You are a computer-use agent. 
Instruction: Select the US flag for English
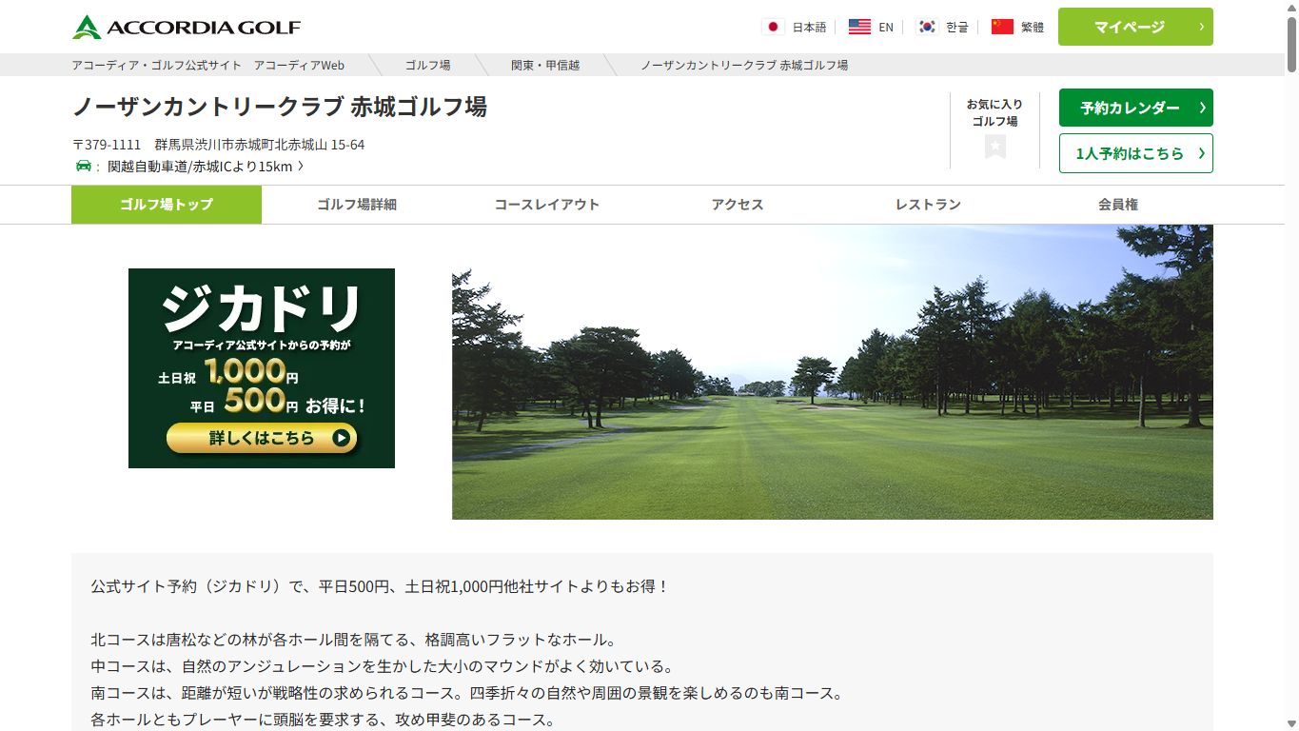coord(859,27)
